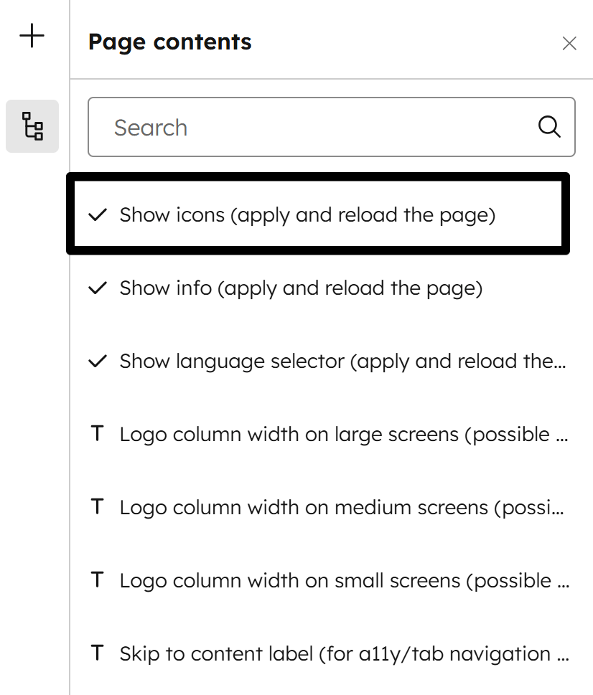Click the magnifying glass search icon

tap(549, 127)
